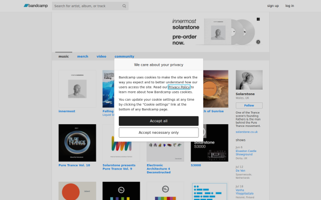Open the Electronic Architecture 4 Deconstructed cover
This screenshot has width=321, height=200.
pyautogui.click(x=165, y=151)
